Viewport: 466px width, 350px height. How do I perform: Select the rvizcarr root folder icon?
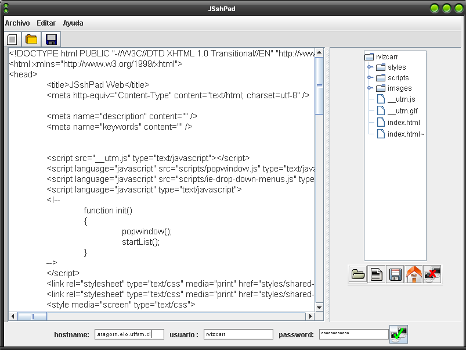369,56
